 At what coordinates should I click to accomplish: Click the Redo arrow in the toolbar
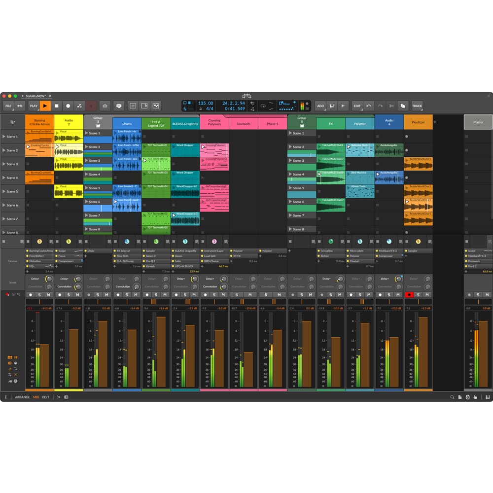(380, 106)
